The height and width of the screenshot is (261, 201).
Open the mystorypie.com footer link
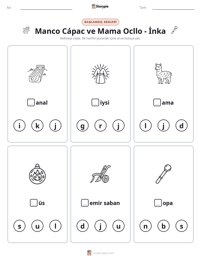point(100,253)
